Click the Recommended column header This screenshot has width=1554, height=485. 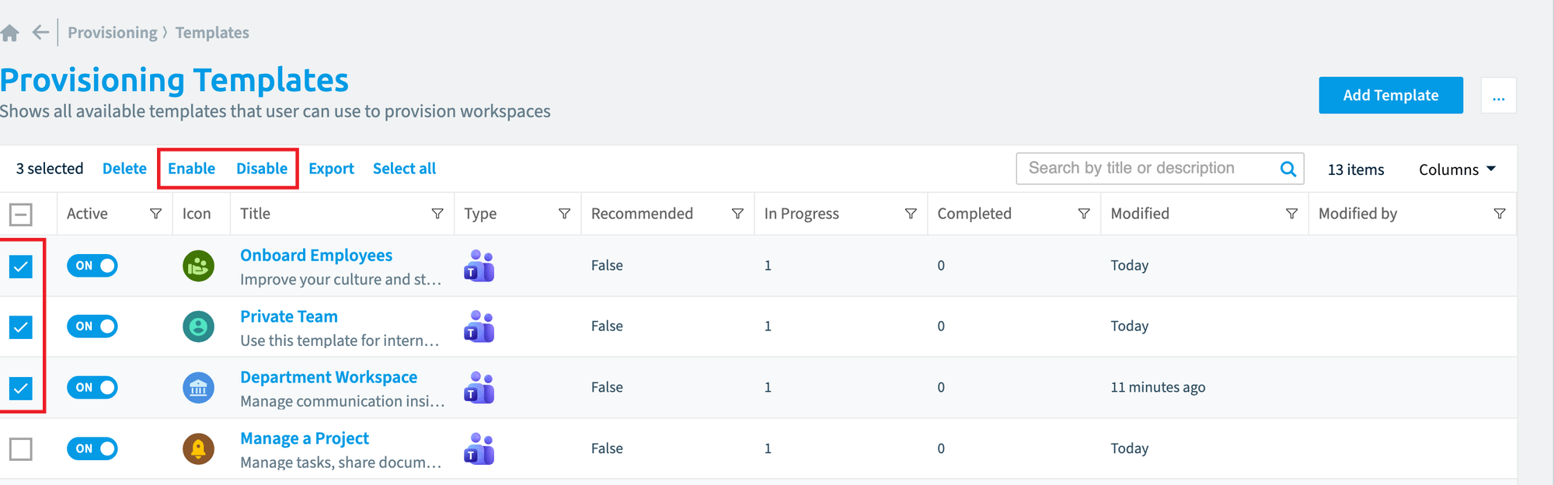[x=642, y=214]
